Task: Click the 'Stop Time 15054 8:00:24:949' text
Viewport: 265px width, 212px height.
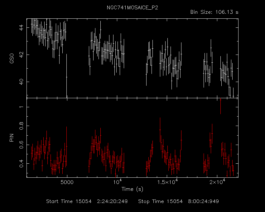Action: pos(178,201)
